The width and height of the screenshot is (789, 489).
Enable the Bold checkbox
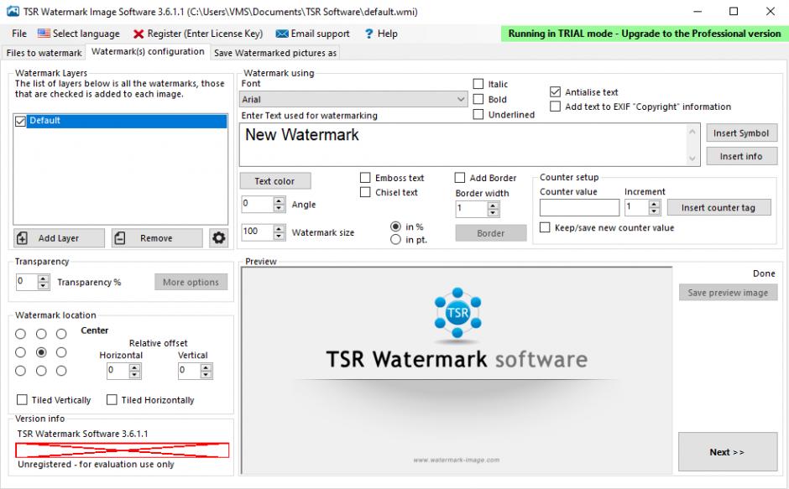(x=478, y=99)
